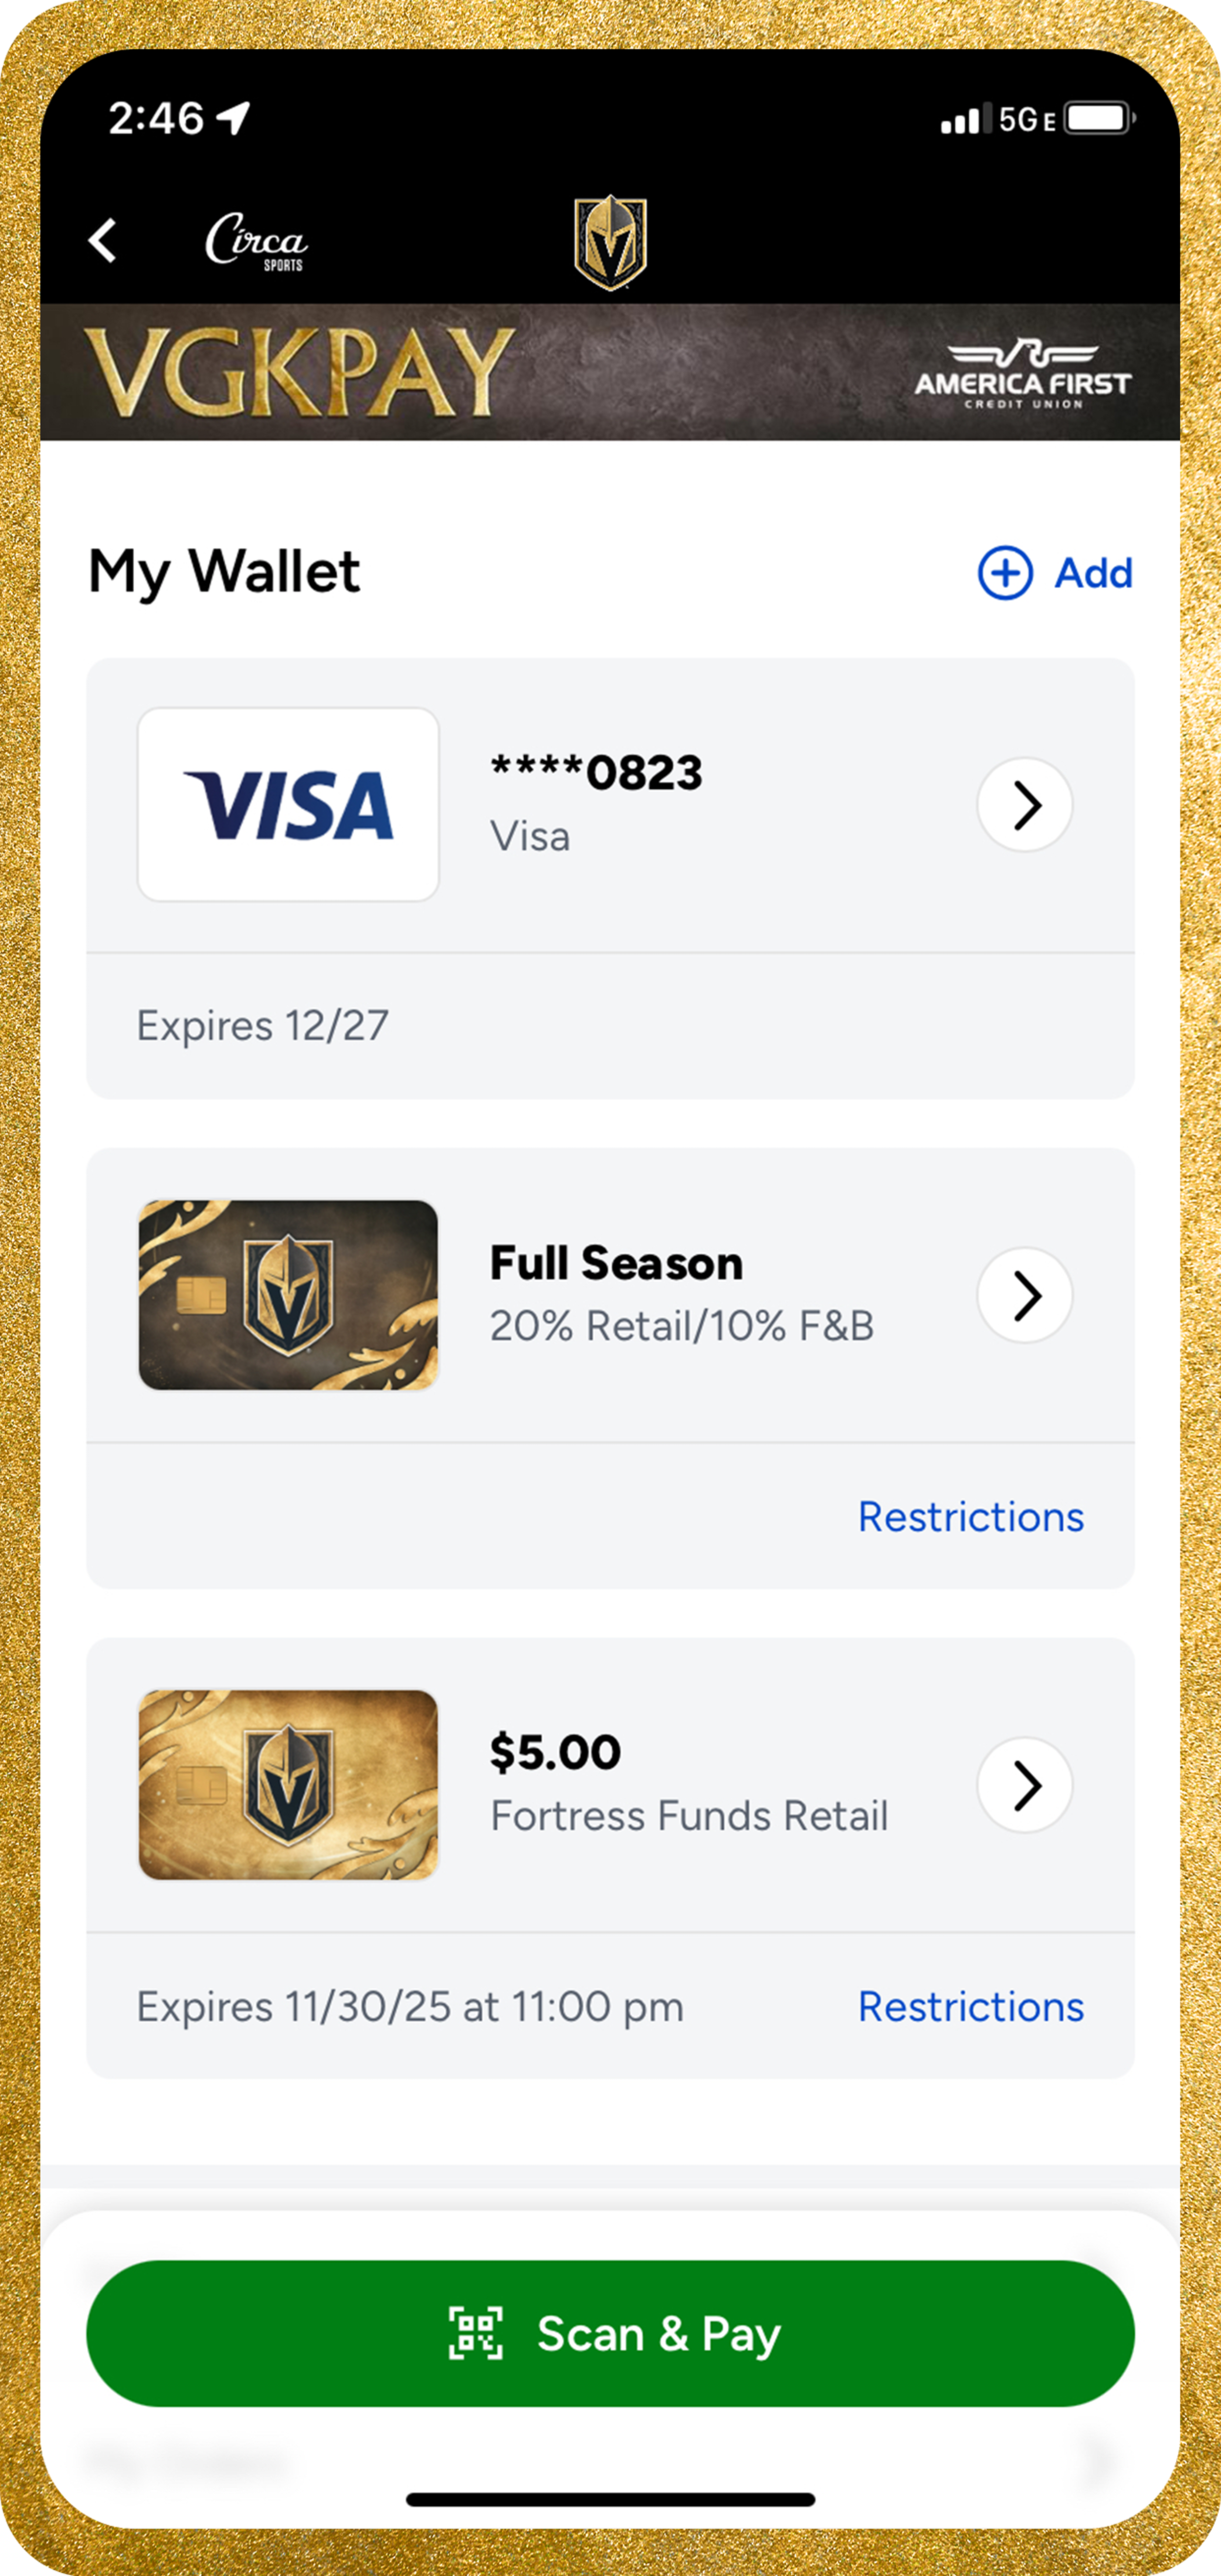Open Full Season card chevron
This screenshot has height=2576, width=1221.
pyautogui.click(x=1024, y=1295)
